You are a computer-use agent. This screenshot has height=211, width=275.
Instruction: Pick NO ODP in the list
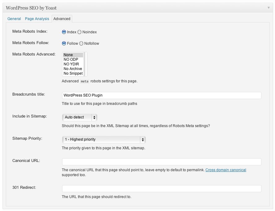click(73, 59)
